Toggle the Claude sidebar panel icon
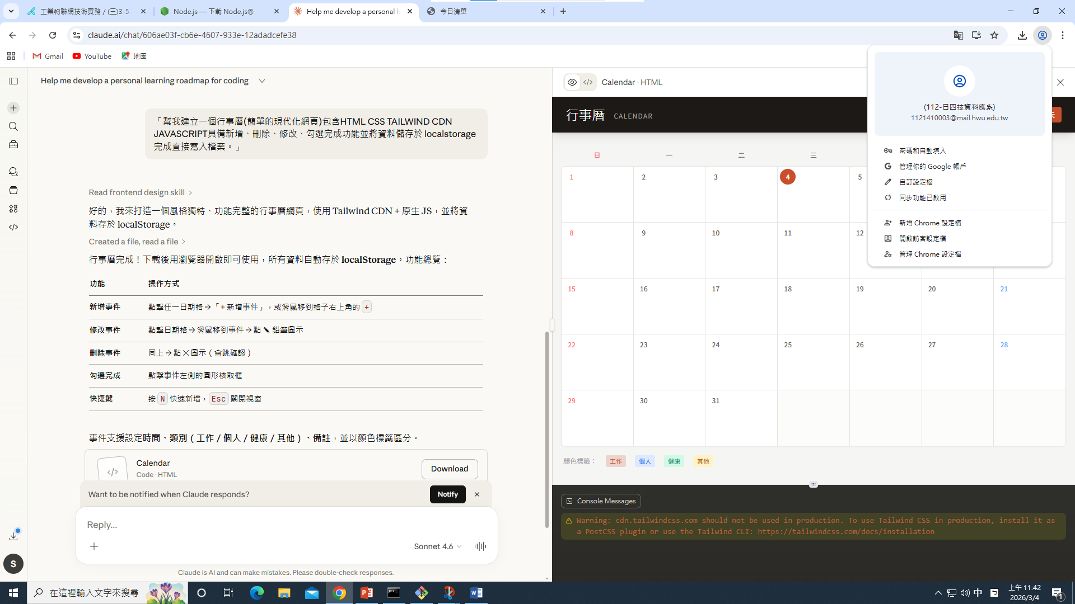1075x604 pixels. pos(13,81)
